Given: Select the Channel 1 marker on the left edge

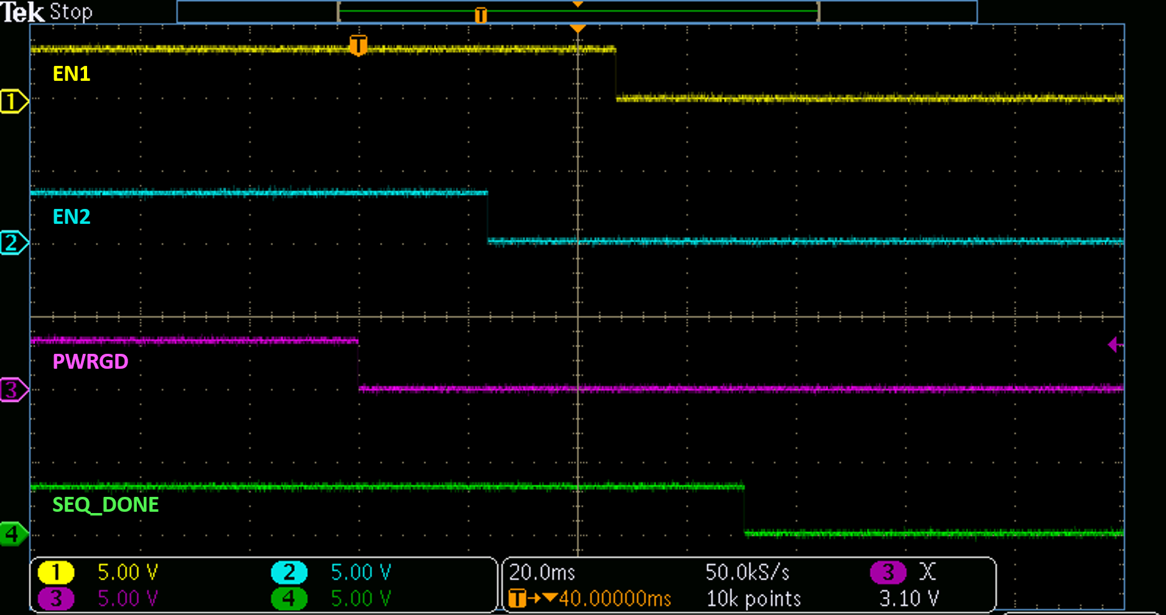Looking at the screenshot, I should coord(14,101).
